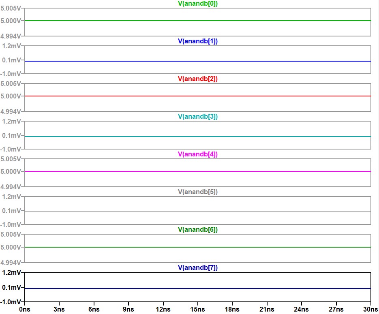Click -1.0mV axis label in anandb[7] pane
Screen dimensions: 379x314
[x=11, y=302]
